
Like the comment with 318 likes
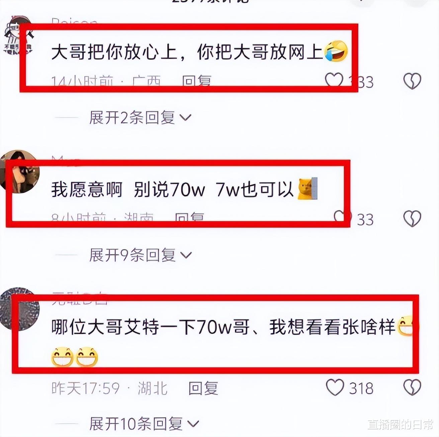(x=335, y=387)
